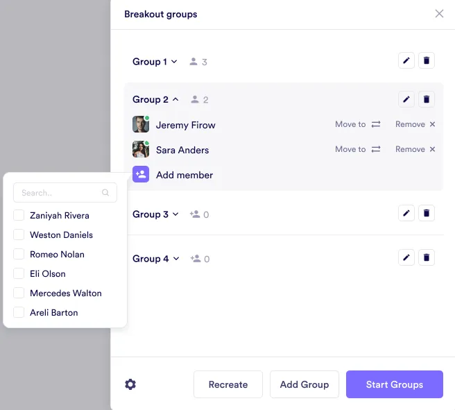Click Jeremy Firow's avatar

pyautogui.click(x=141, y=124)
